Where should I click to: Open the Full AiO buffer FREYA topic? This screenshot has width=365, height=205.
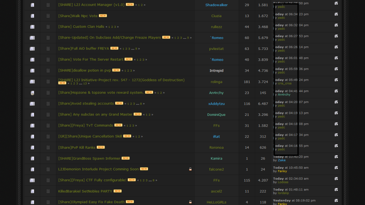tap(83, 48)
